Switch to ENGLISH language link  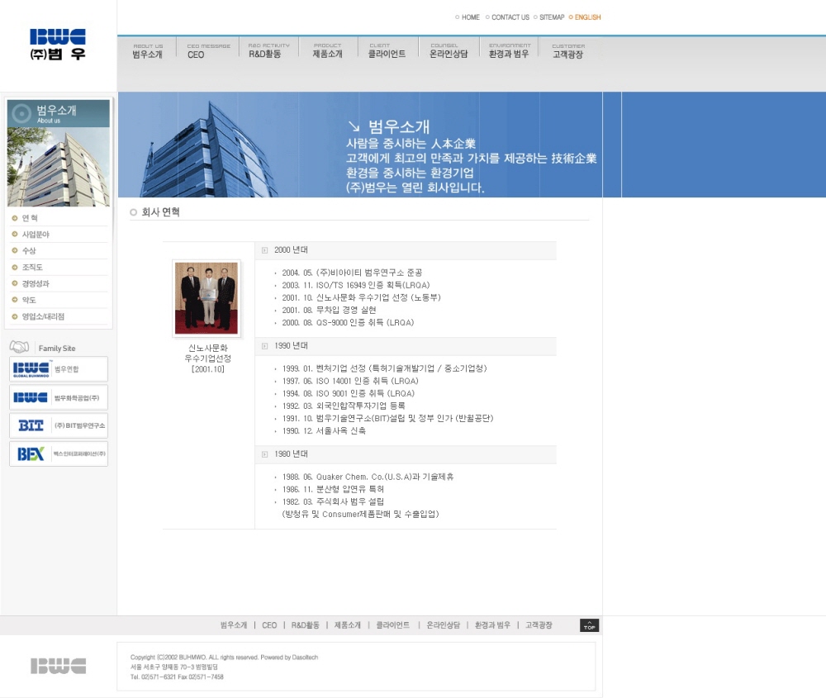click(x=587, y=17)
